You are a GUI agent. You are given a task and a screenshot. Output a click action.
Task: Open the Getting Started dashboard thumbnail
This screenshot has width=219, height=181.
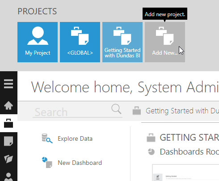click(x=185, y=172)
